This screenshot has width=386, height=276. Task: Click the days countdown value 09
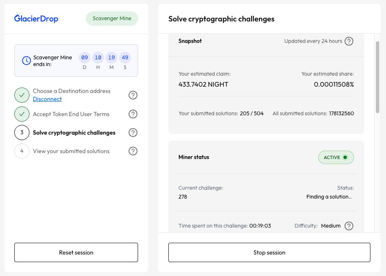[x=85, y=58]
